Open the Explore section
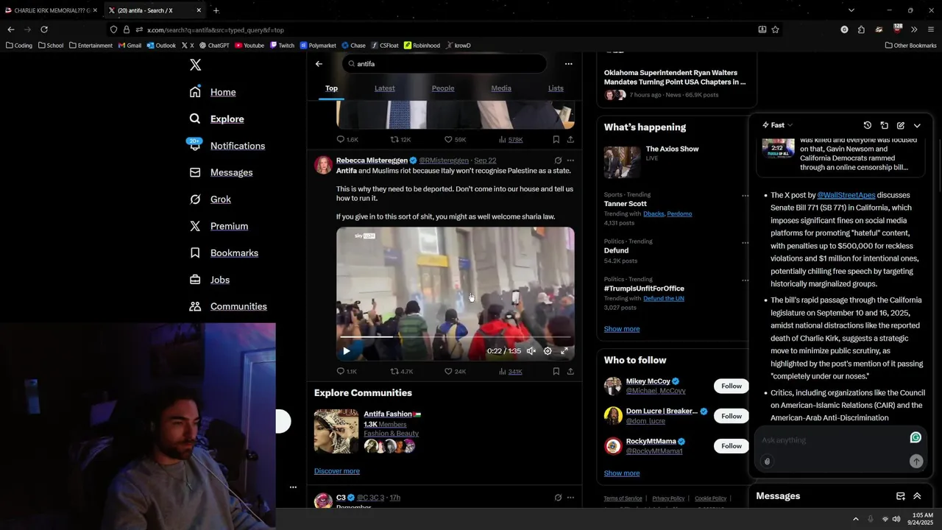 pyautogui.click(x=216, y=119)
